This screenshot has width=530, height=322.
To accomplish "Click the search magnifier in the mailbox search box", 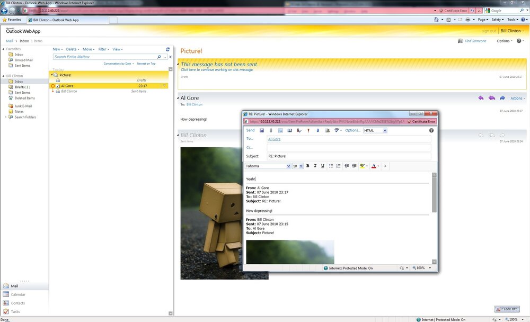I will 159,57.
